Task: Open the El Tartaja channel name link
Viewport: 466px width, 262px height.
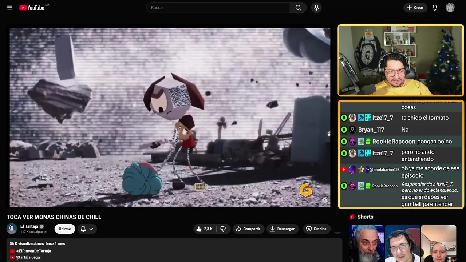Action: 29,226
